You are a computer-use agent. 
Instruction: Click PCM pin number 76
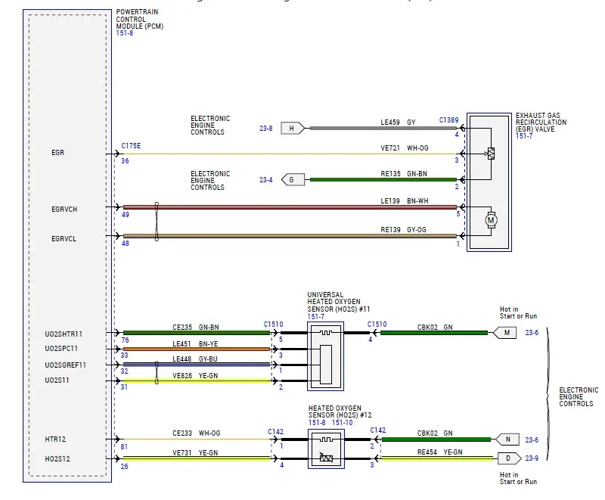125,340
